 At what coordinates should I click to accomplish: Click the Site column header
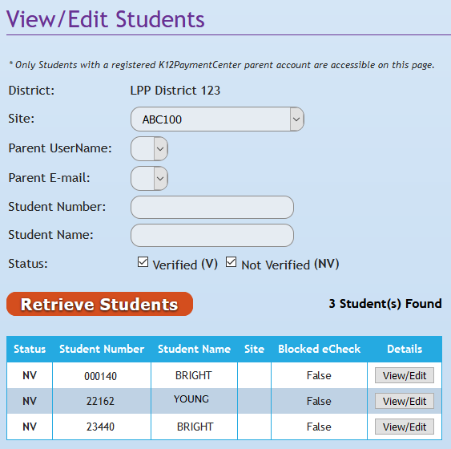point(254,349)
